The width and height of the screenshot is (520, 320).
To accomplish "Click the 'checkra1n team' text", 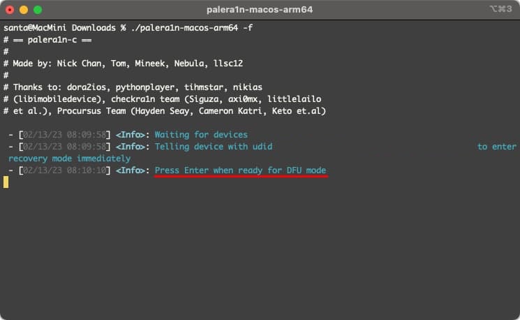I will point(145,99).
